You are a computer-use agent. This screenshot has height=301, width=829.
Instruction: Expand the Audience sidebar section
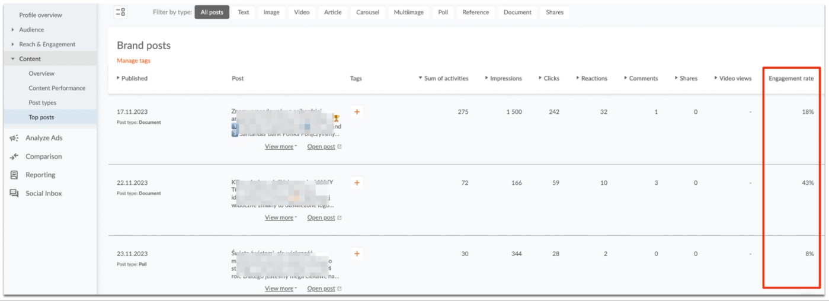13,30
